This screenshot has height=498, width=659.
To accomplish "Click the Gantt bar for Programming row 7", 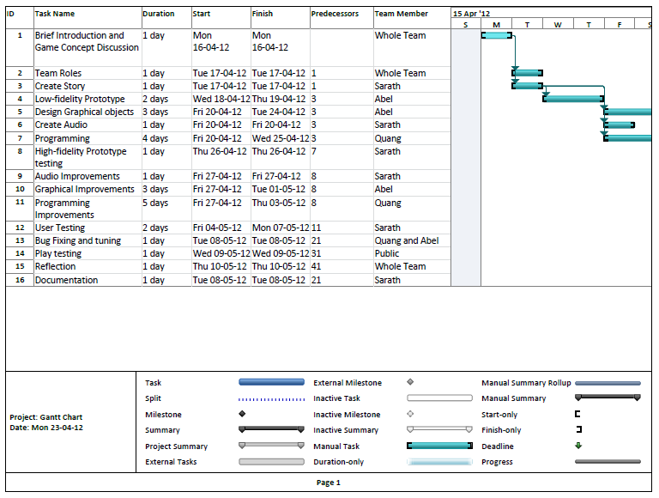I will pos(627,138).
